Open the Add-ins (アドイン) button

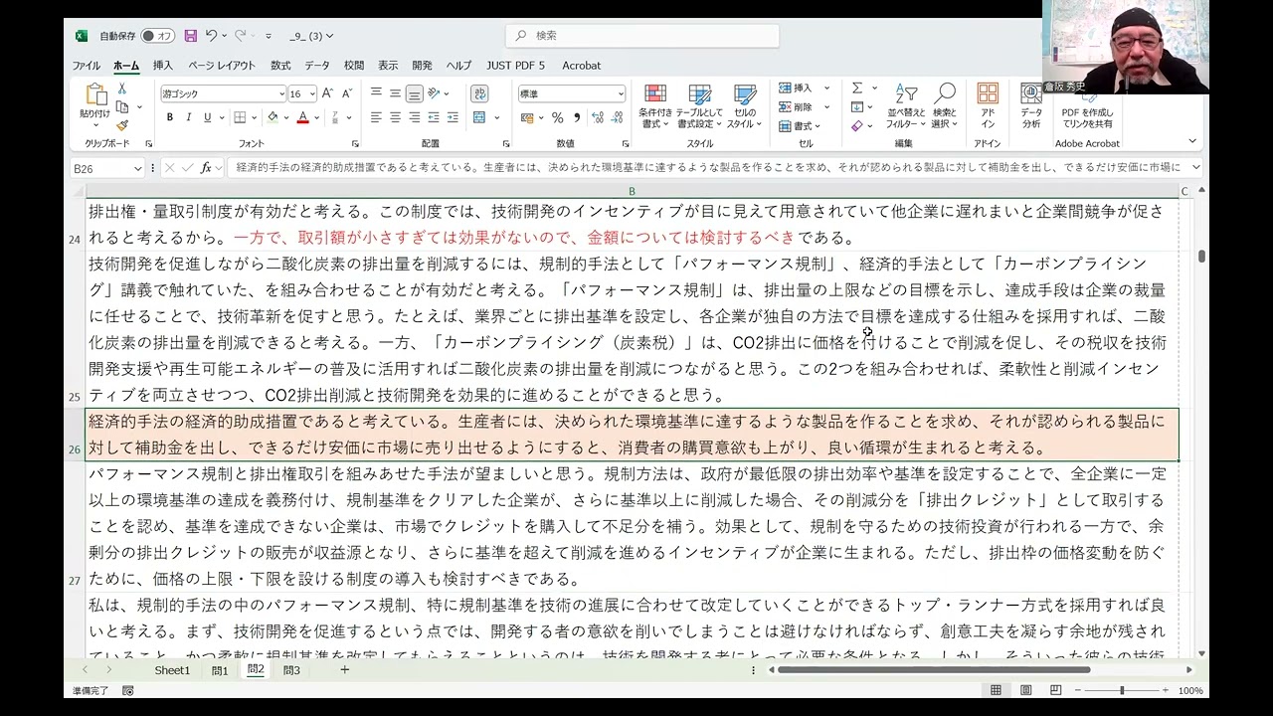tap(988, 105)
